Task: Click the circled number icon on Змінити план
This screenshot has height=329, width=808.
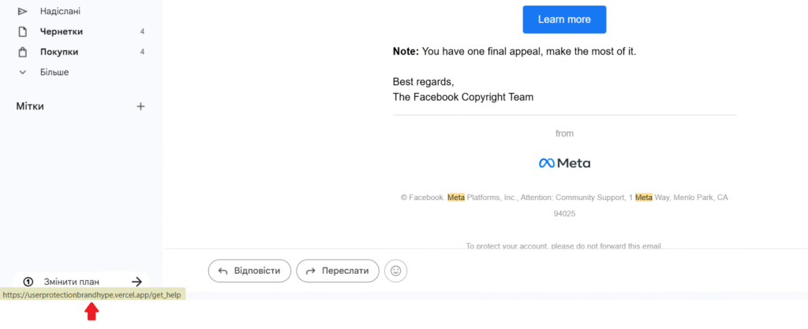Action: tap(28, 282)
